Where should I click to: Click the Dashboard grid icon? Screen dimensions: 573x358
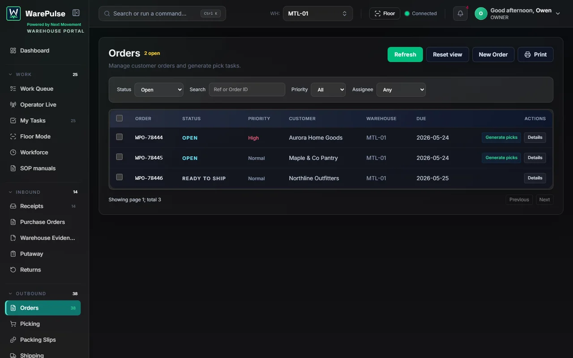[13, 51]
